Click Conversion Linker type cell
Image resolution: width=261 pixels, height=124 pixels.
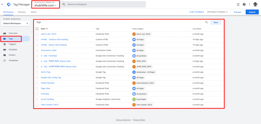103,50
